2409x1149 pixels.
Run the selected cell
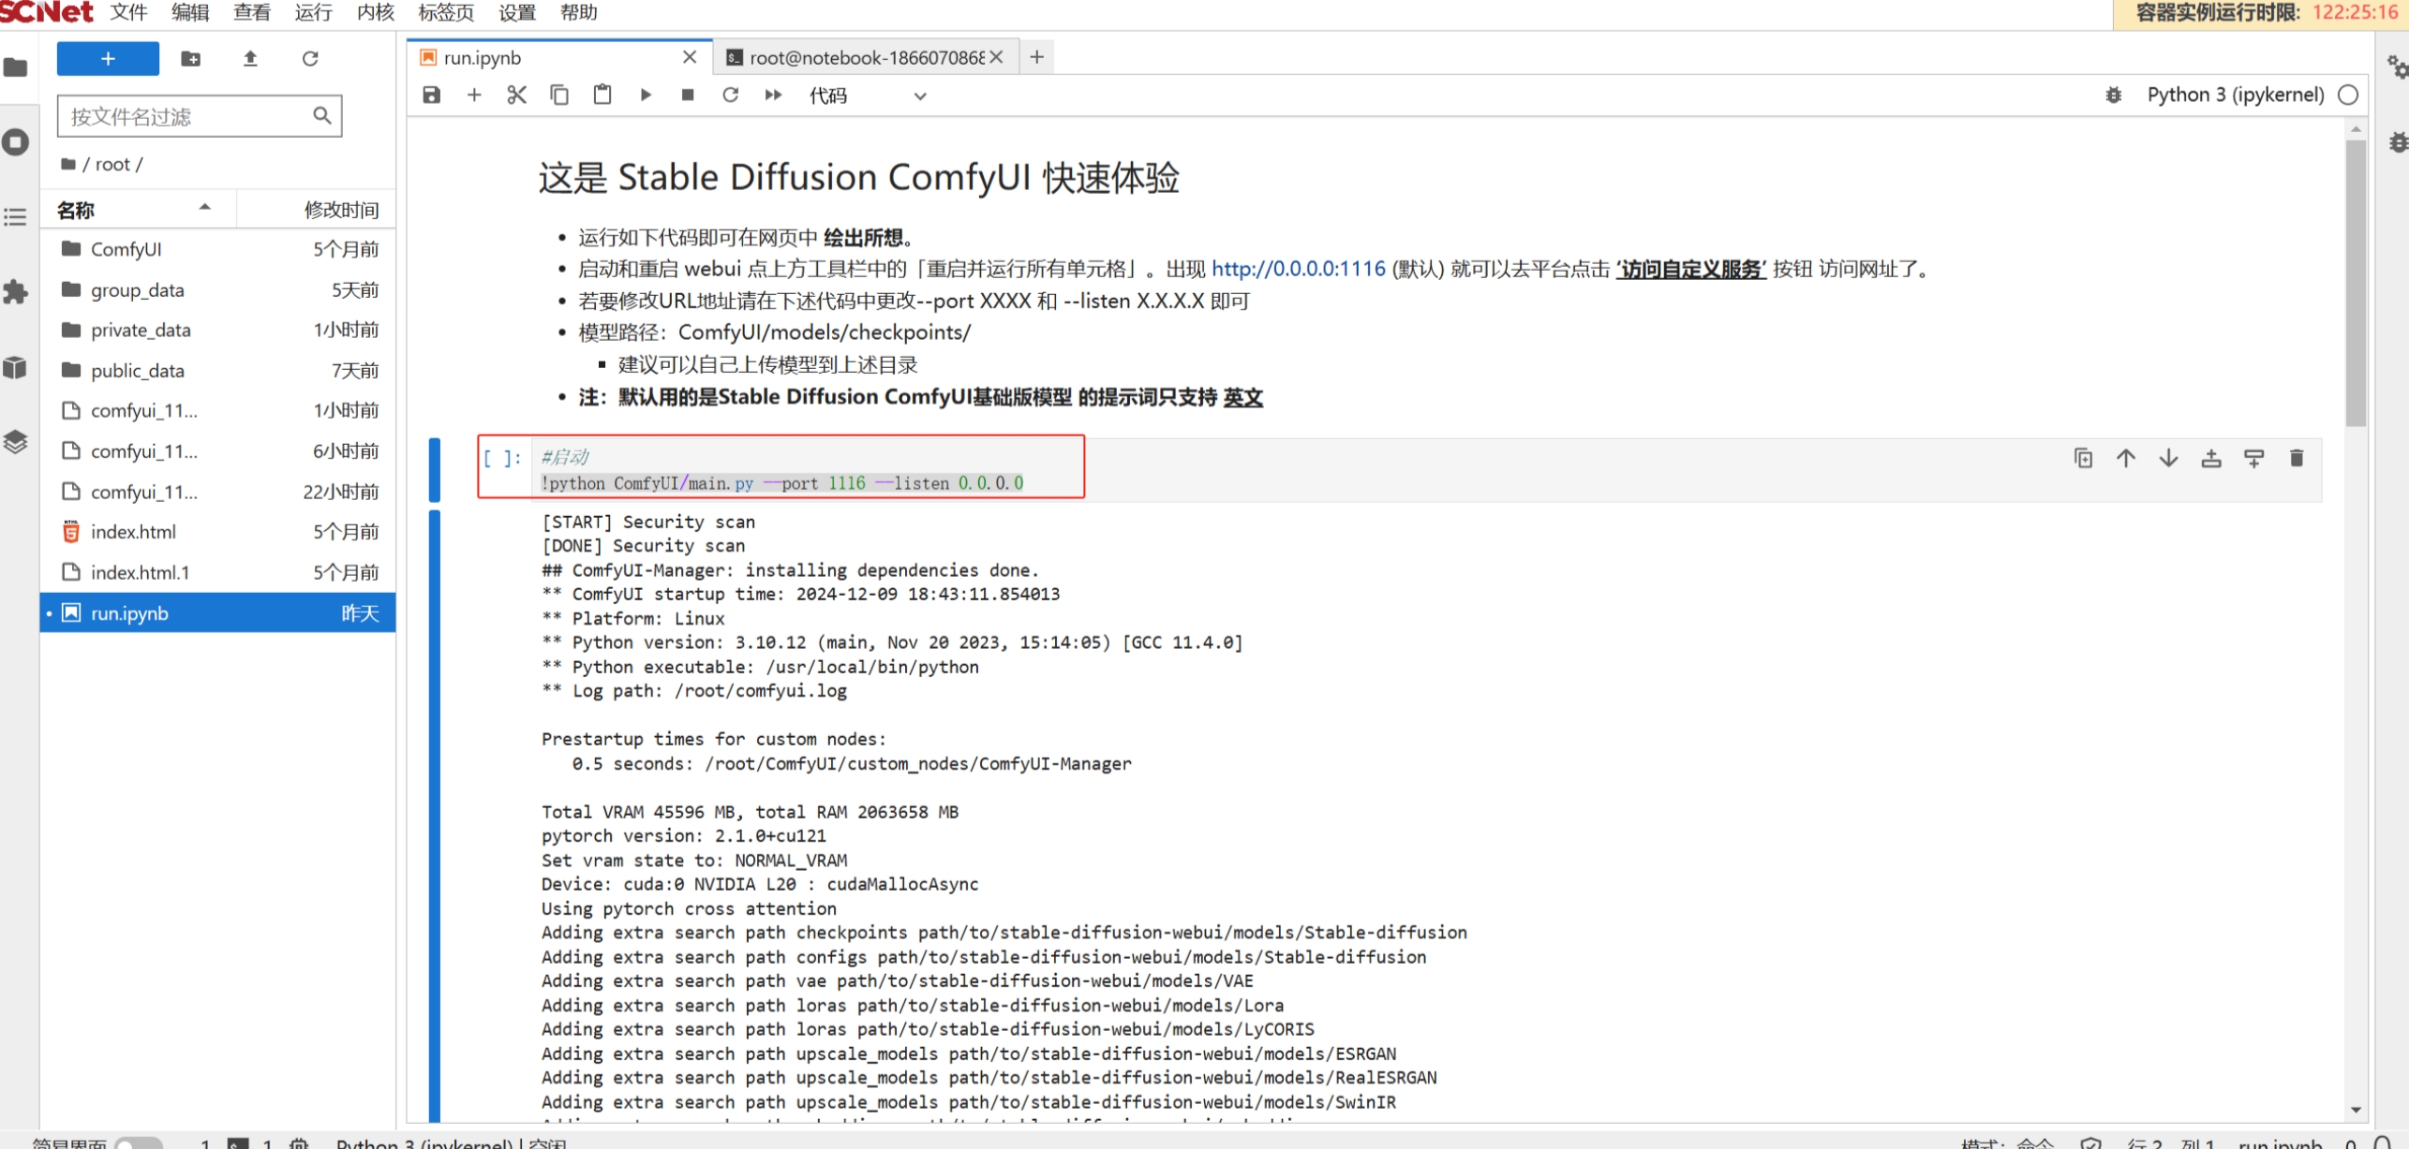646,95
